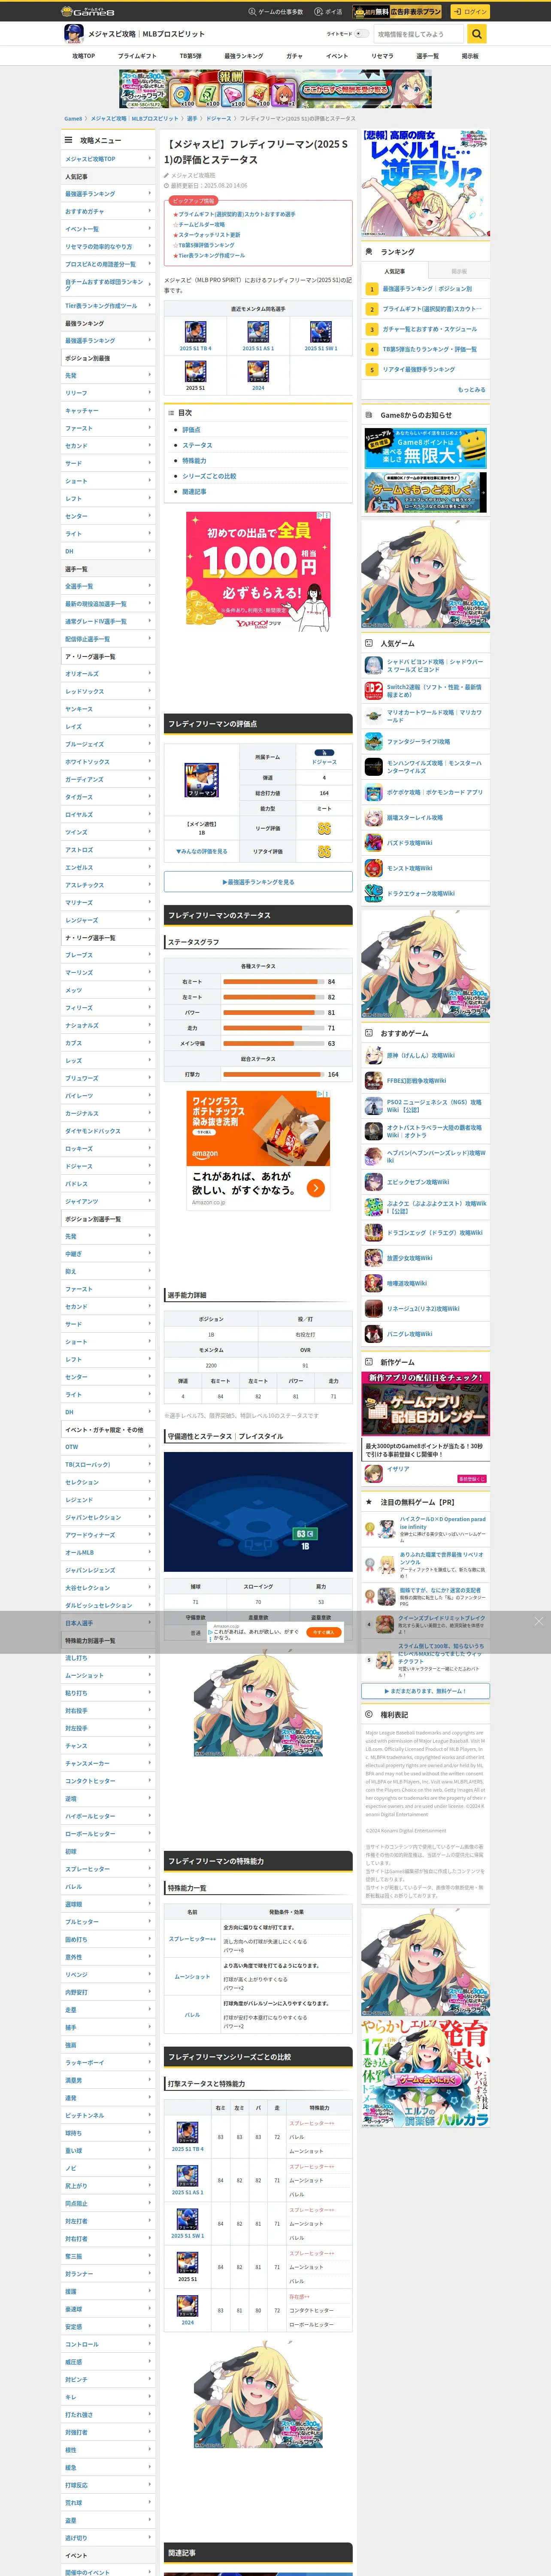Open the 2025 S1 AS 1 player card thumbnail
551x2576 pixels.
(258, 331)
